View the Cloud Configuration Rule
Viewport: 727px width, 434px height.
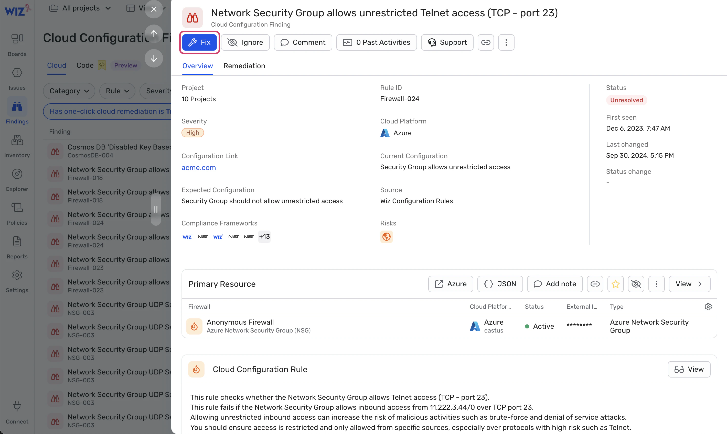689,369
